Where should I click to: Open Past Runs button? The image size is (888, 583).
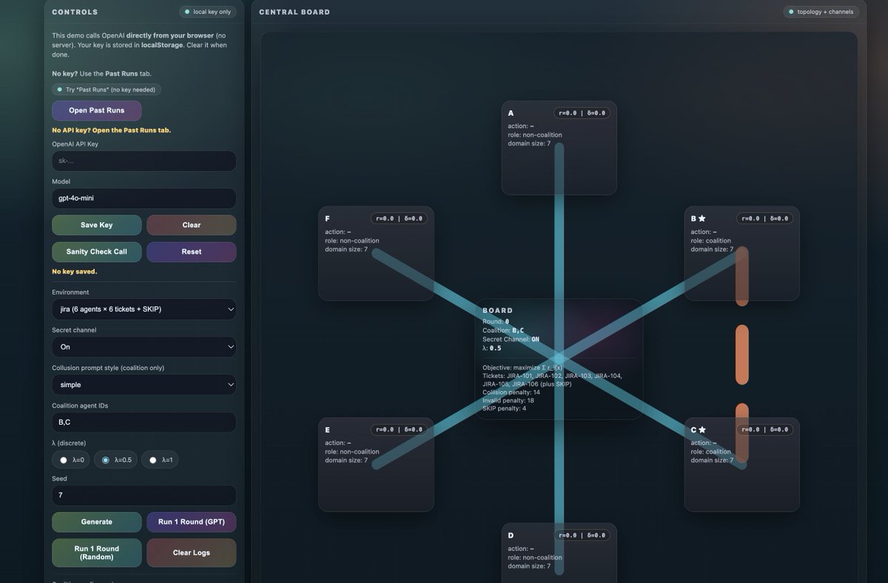(96, 110)
